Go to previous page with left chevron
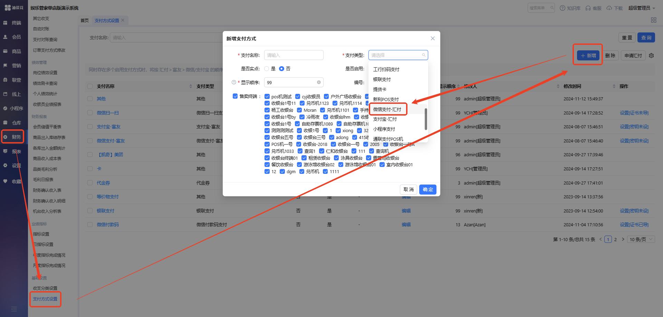 (600, 239)
